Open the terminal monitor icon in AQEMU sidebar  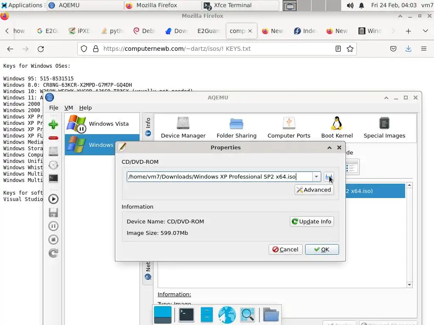(53, 178)
